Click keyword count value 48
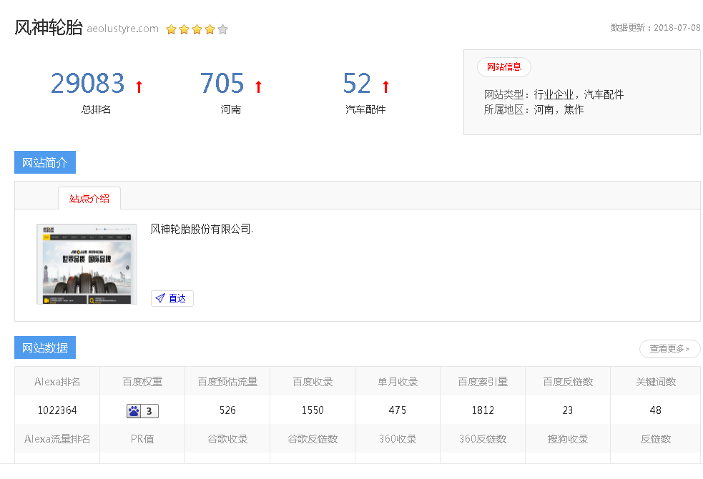Viewport: 703px width, 479px height. point(656,410)
